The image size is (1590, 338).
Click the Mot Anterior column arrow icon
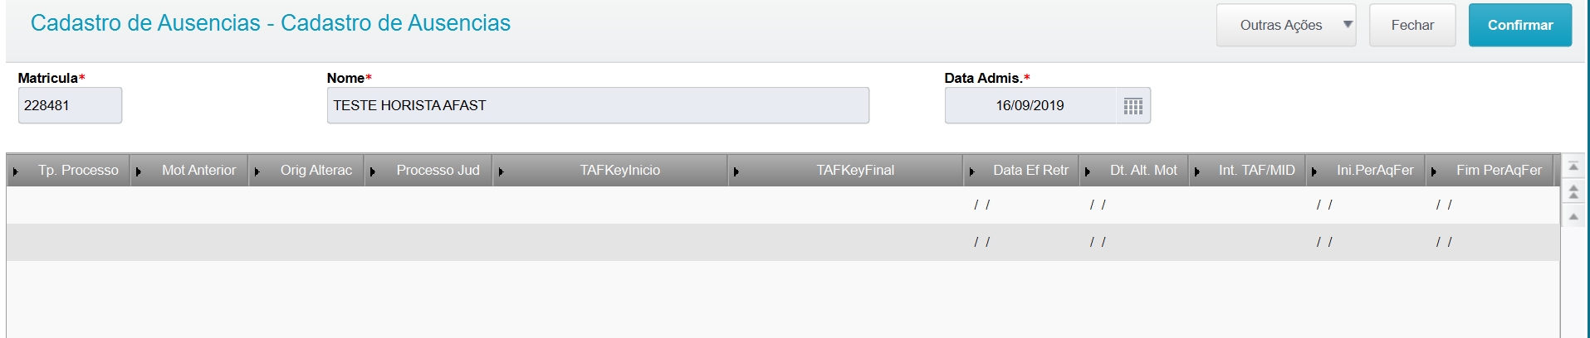(139, 171)
